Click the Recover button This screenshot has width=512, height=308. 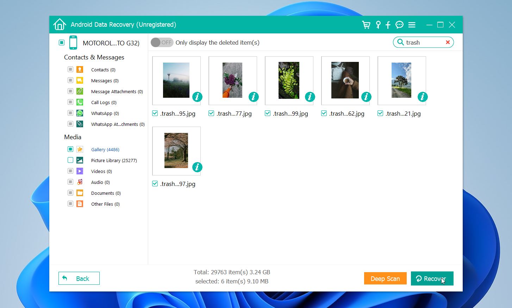click(x=432, y=278)
